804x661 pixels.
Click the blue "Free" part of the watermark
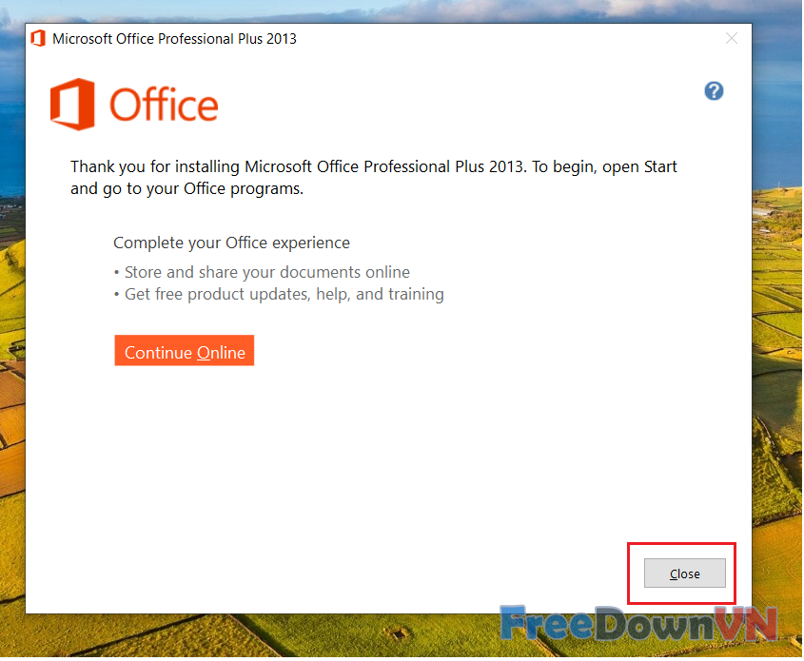coord(544,624)
